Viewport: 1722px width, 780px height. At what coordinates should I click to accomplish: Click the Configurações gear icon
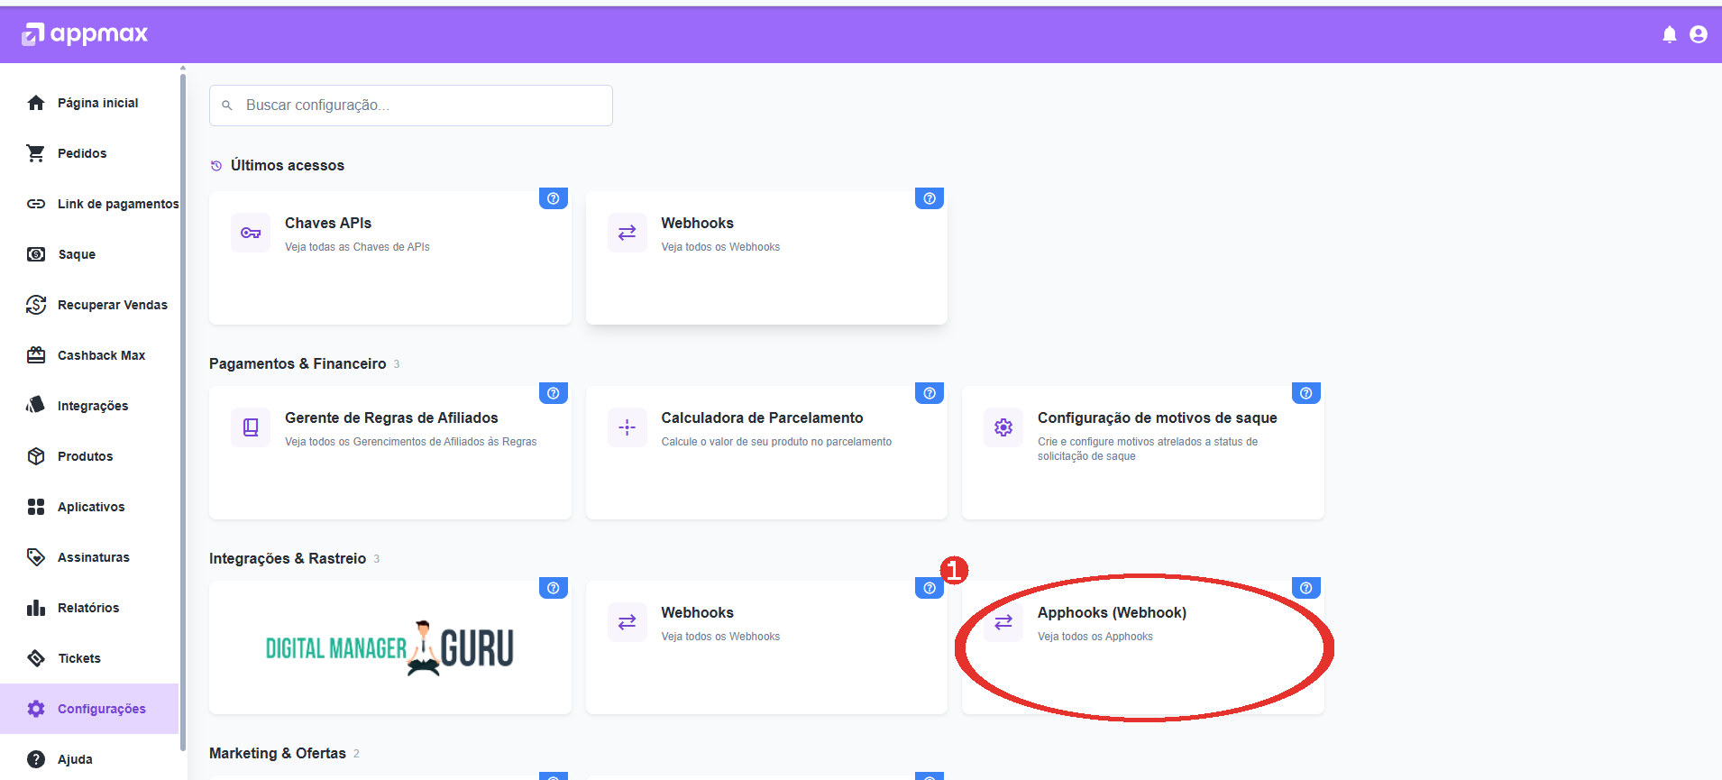(x=36, y=709)
